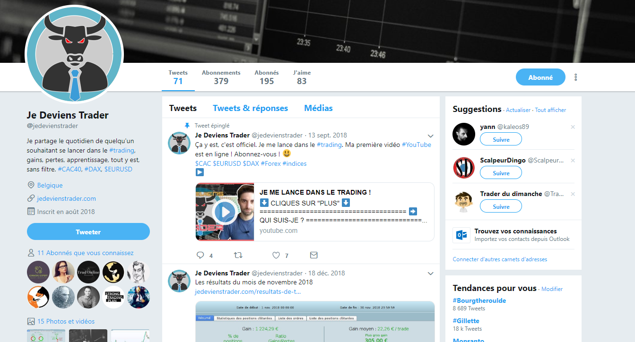The image size is (635, 342).
Task: Select the Tweets timeline tab
Action: pos(183,108)
